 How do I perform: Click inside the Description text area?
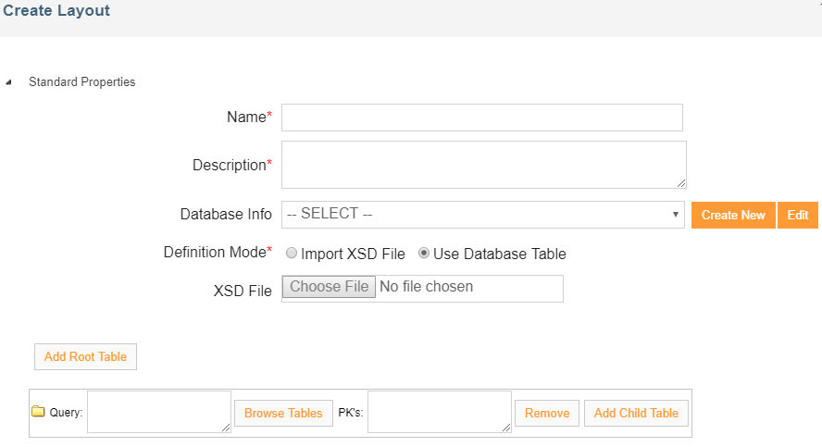481,165
